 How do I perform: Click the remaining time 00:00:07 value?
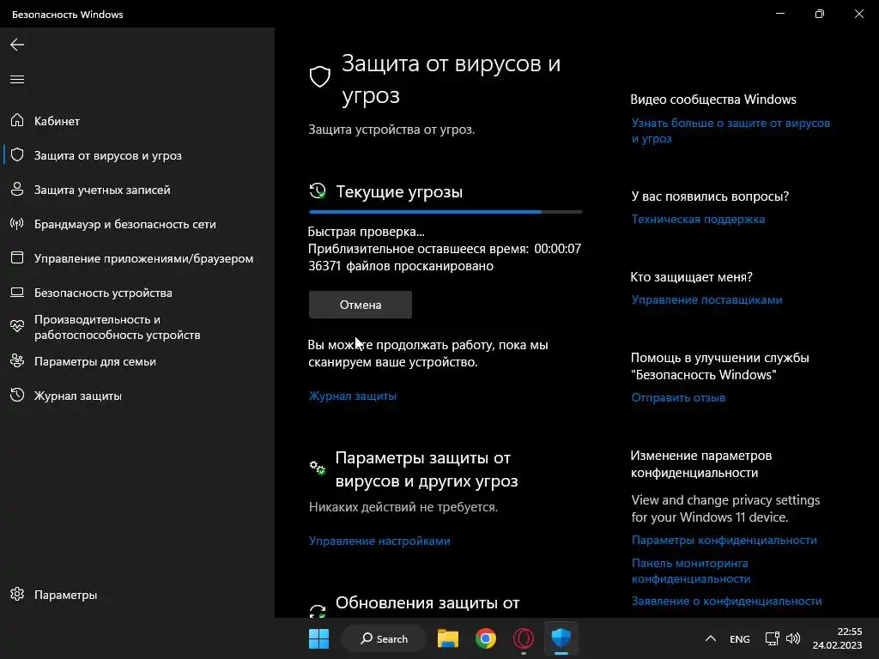pos(558,248)
